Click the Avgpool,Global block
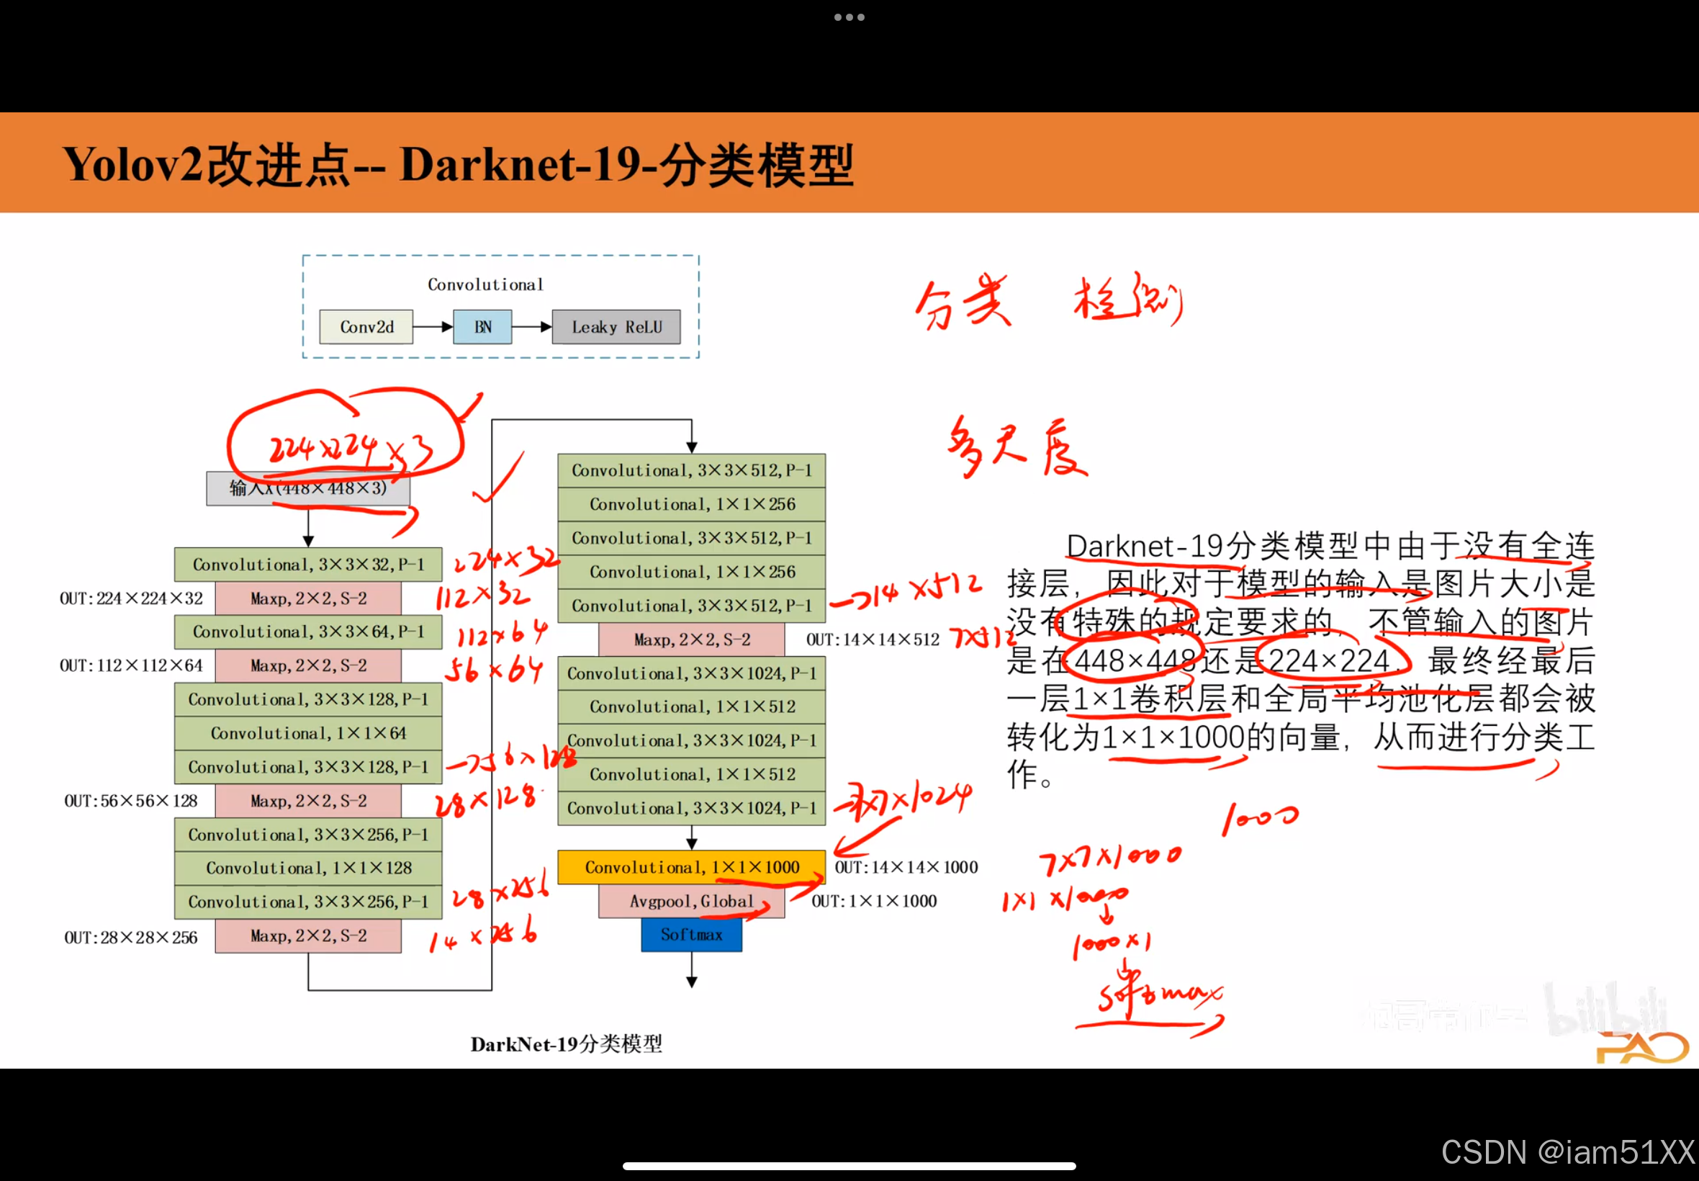Screen dimensions: 1699x1181 [x=690, y=901]
